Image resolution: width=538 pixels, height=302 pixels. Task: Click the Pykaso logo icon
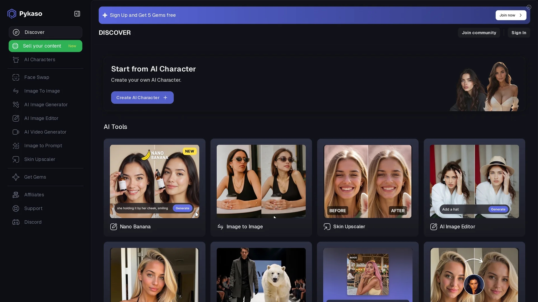click(x=12, y=13)
